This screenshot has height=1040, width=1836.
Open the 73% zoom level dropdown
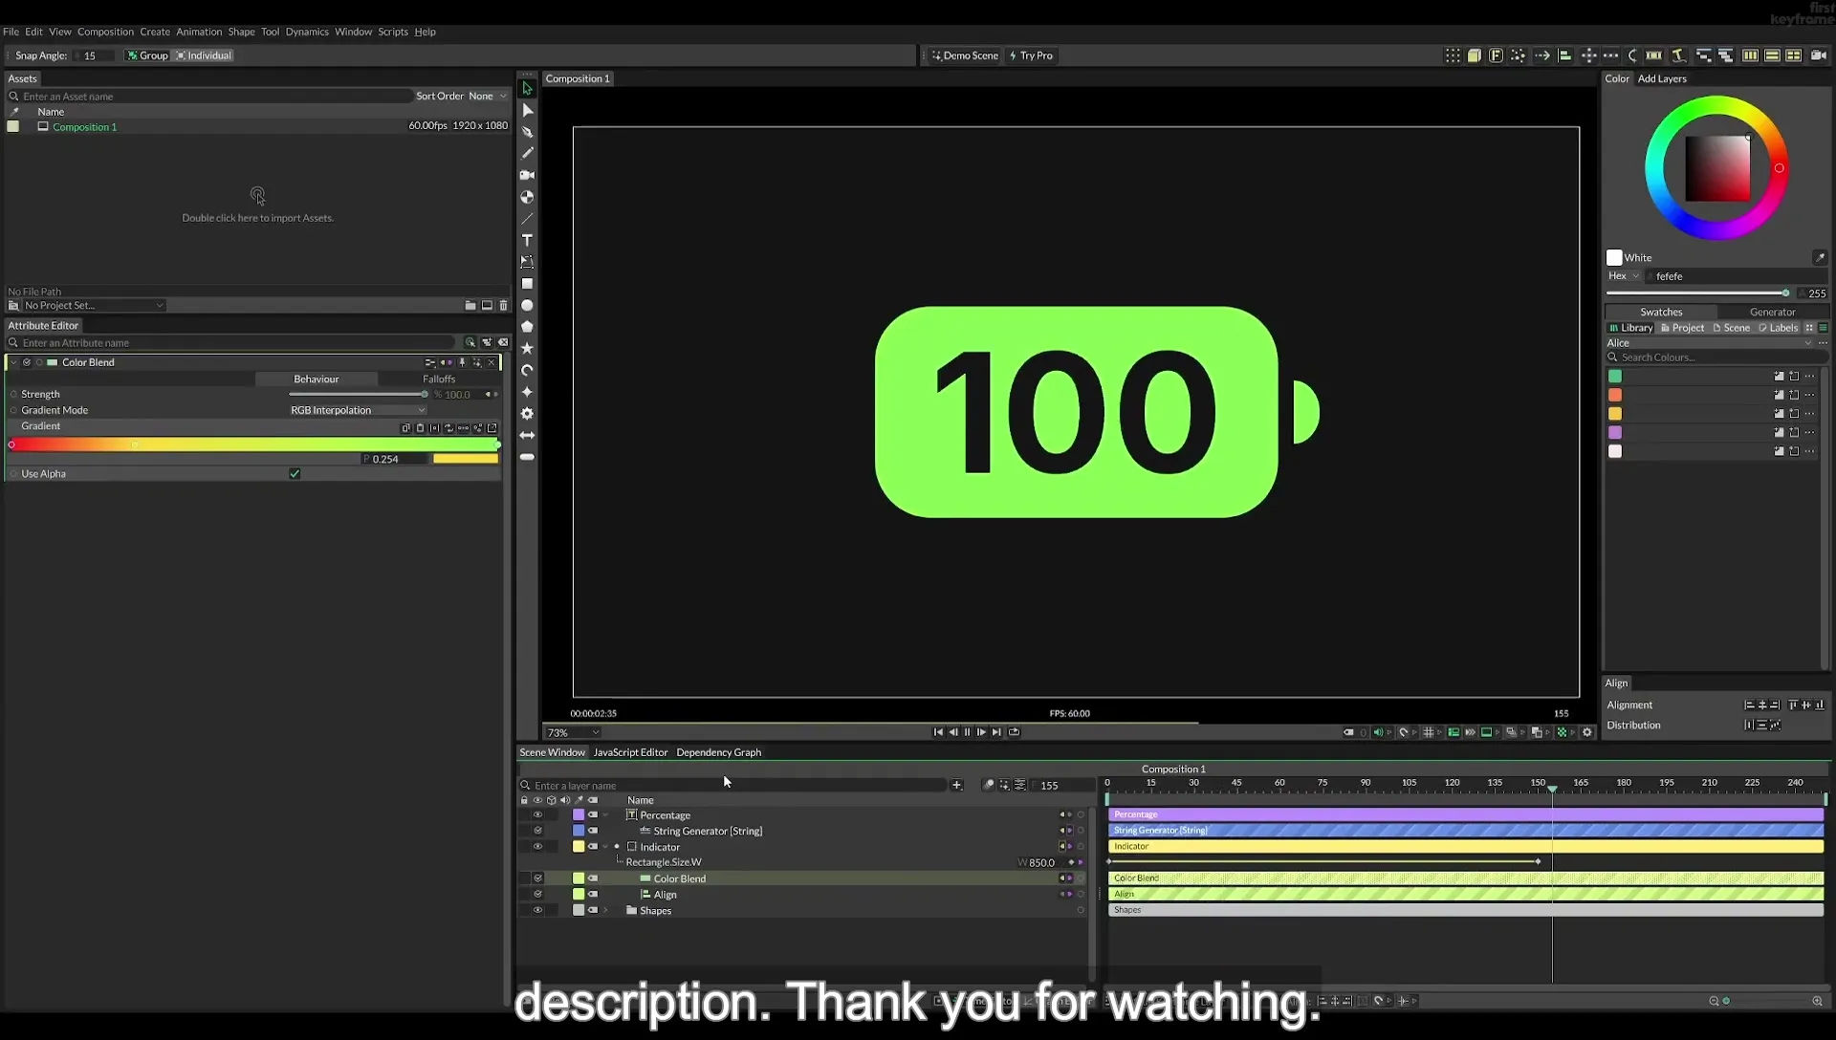pos(573,733)
